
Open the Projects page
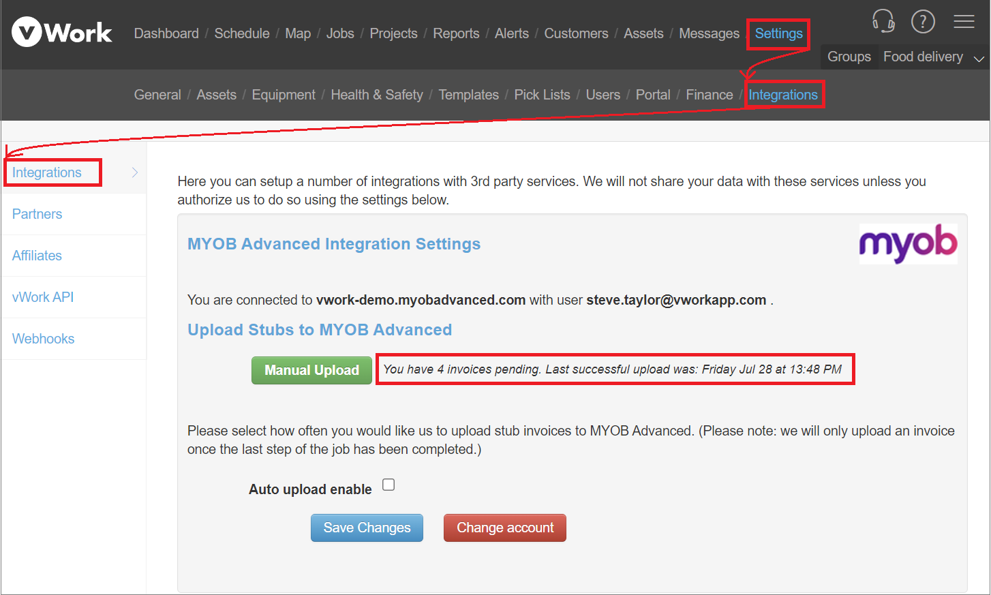click(x=393, y=33)
